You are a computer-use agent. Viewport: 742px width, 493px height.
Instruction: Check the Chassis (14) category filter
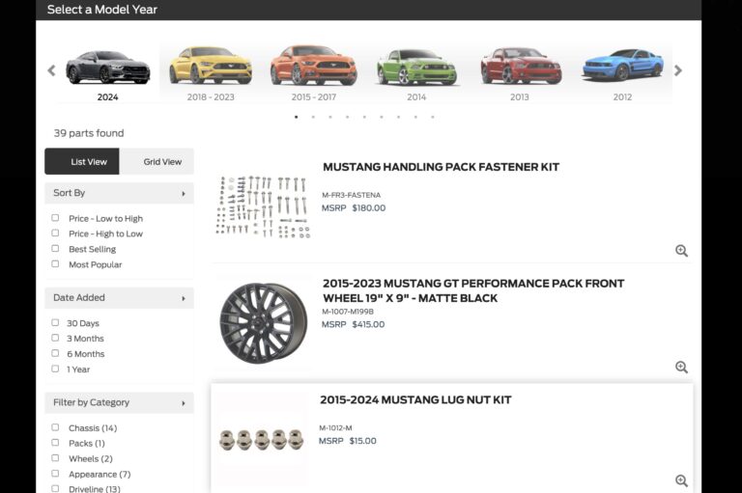(55, 427)
